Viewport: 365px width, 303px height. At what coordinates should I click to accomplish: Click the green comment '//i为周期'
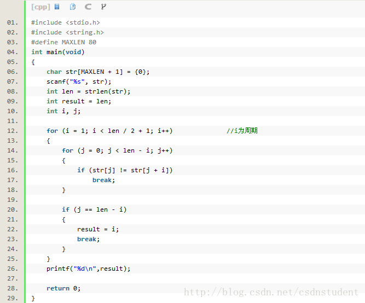pyautogui.click(x=242, y=131)
